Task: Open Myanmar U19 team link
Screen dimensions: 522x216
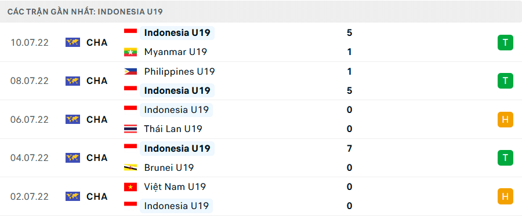Action: 175,52
